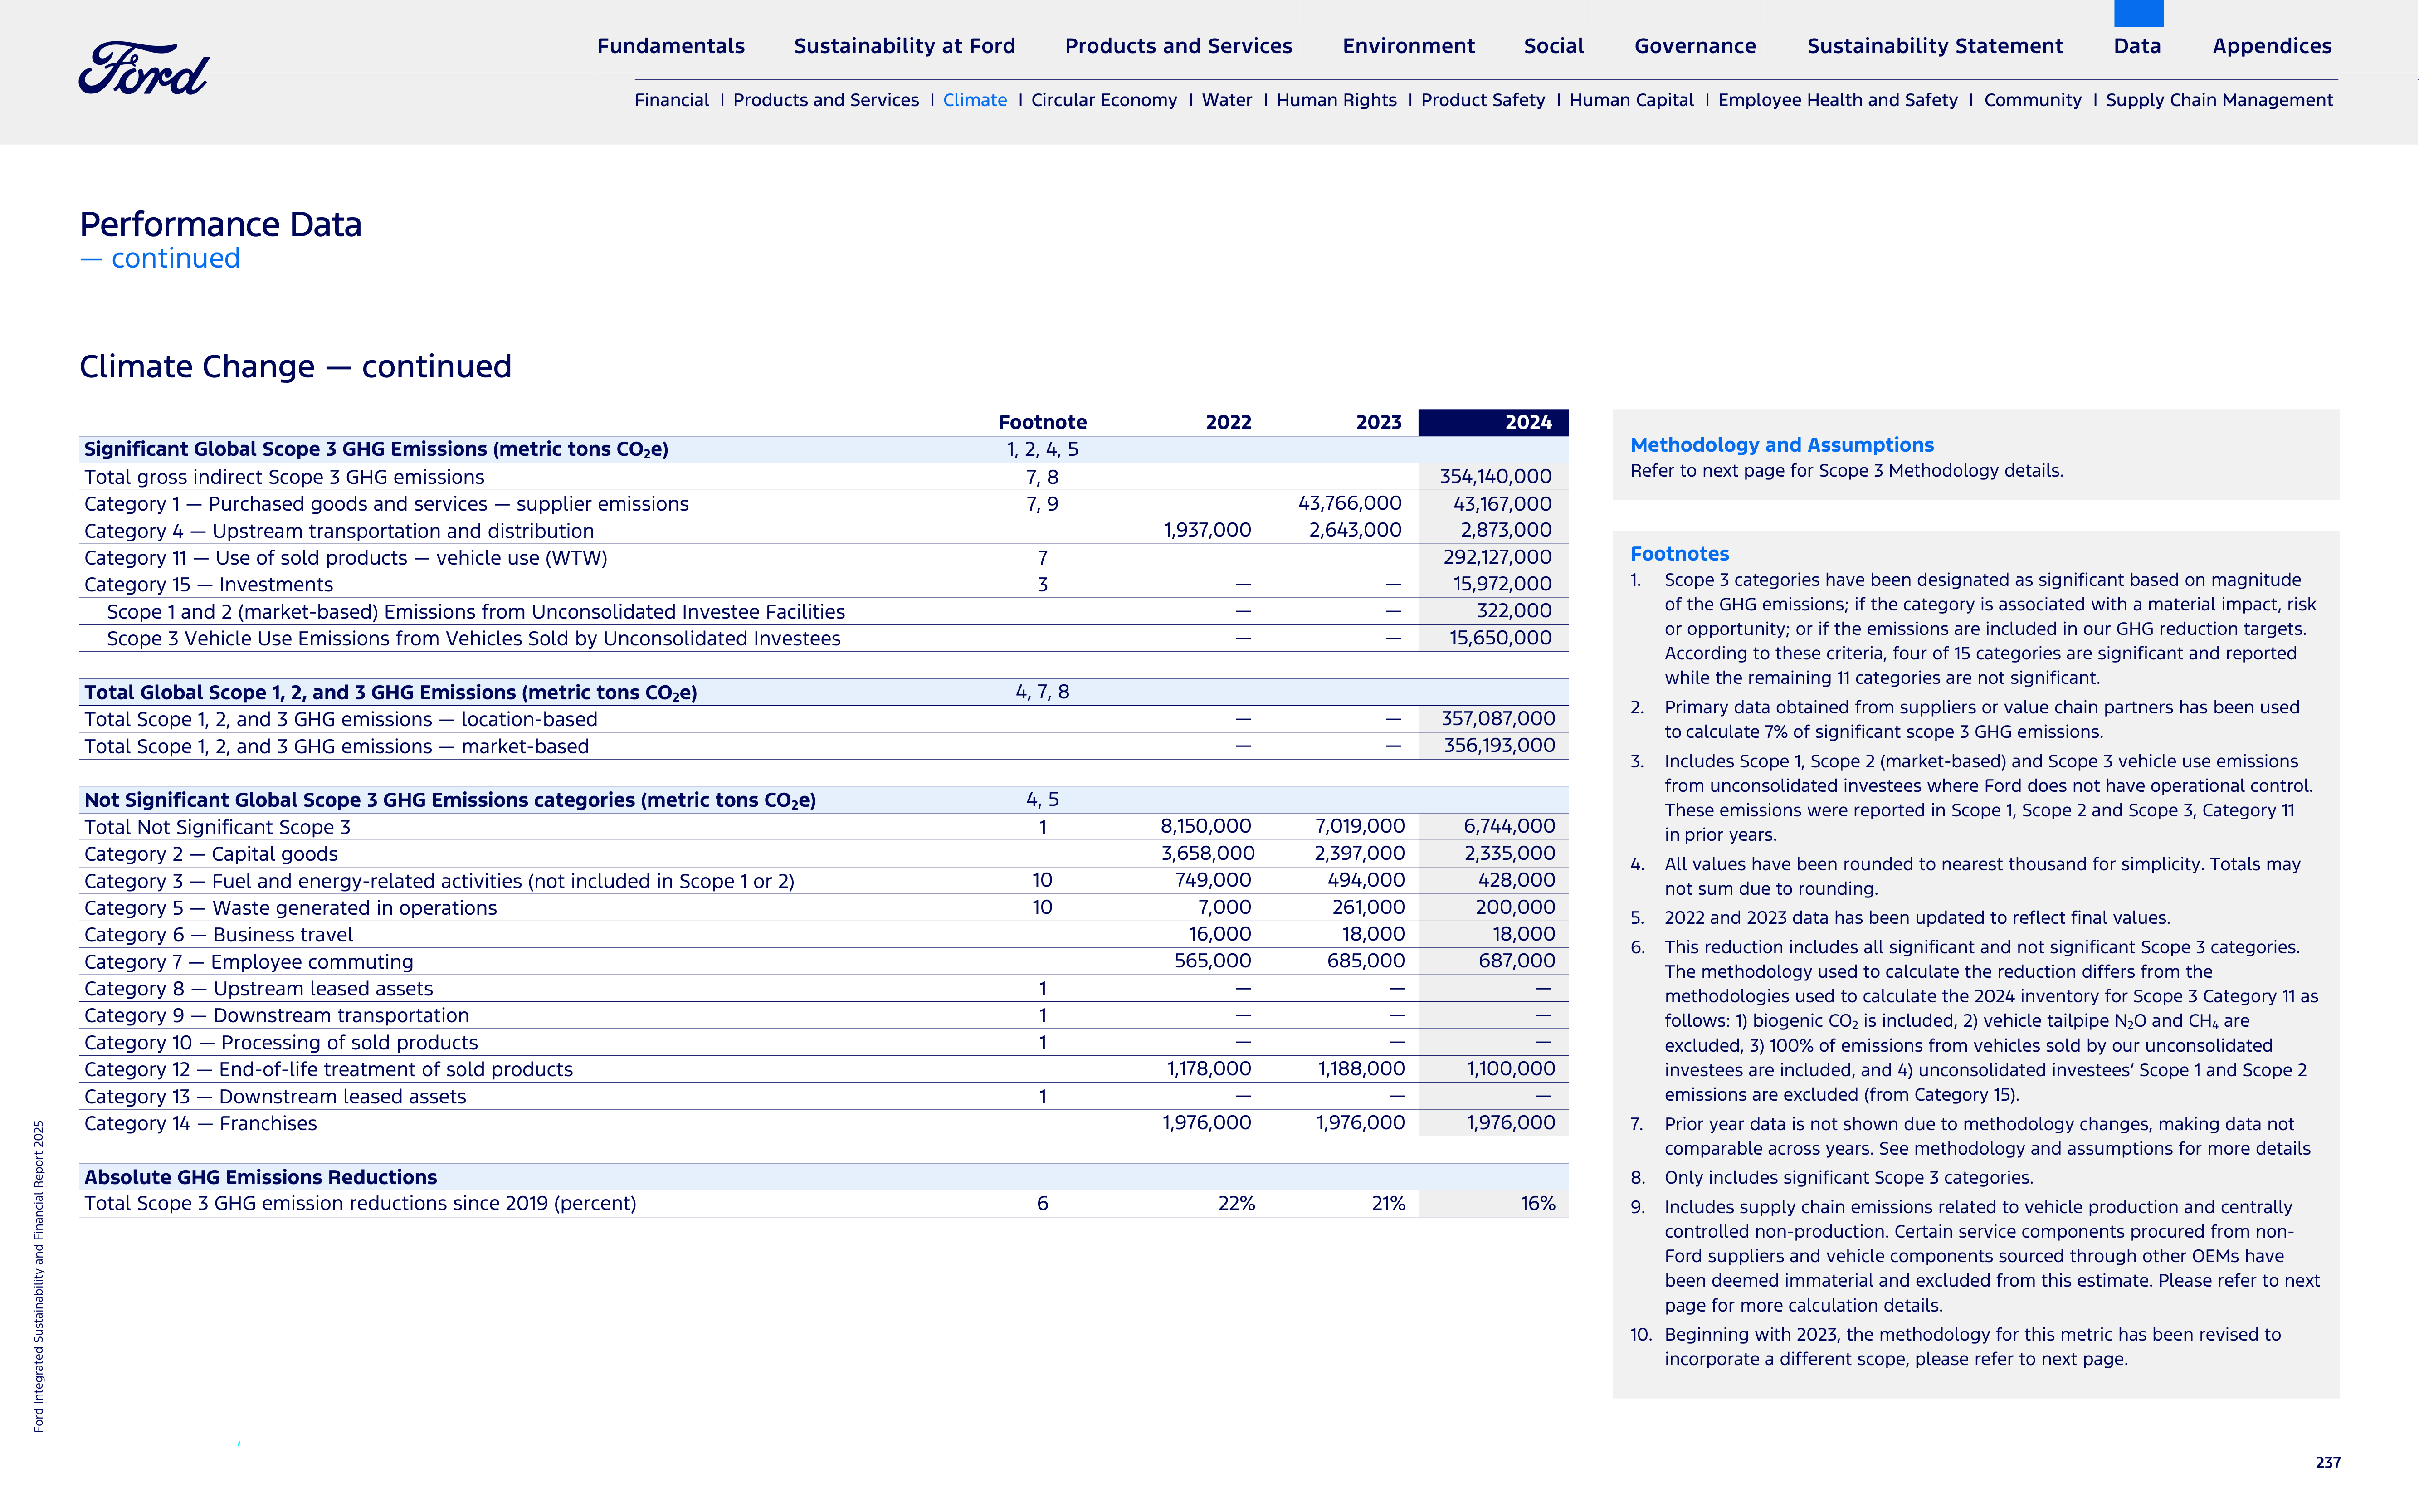
Task: Select 'Category 15 — Investments' row label
Action: coord(208,584)
